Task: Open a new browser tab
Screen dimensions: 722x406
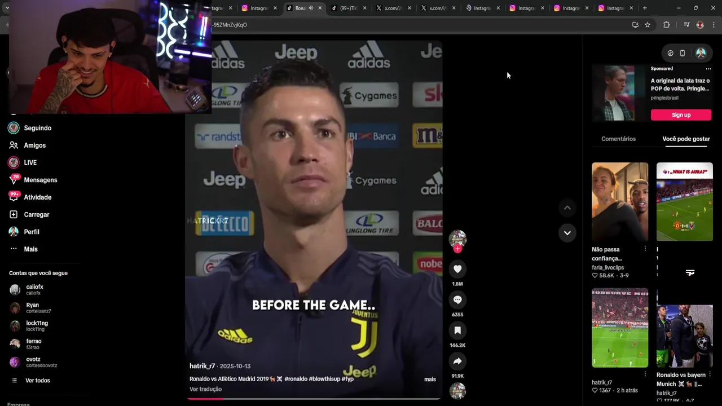Action: click(645, 8)
